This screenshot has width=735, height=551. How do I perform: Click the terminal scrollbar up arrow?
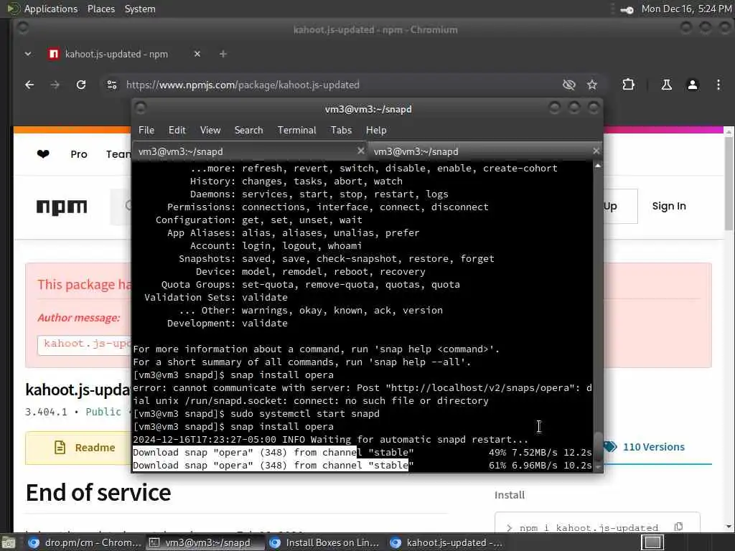coord(598,166)
